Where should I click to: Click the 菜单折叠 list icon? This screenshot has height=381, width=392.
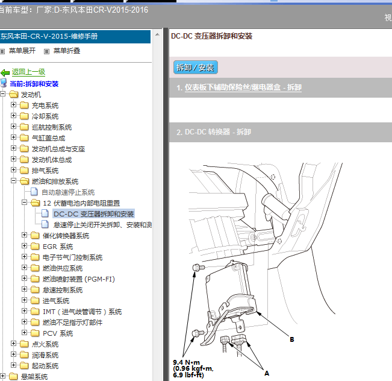[46, 52]
